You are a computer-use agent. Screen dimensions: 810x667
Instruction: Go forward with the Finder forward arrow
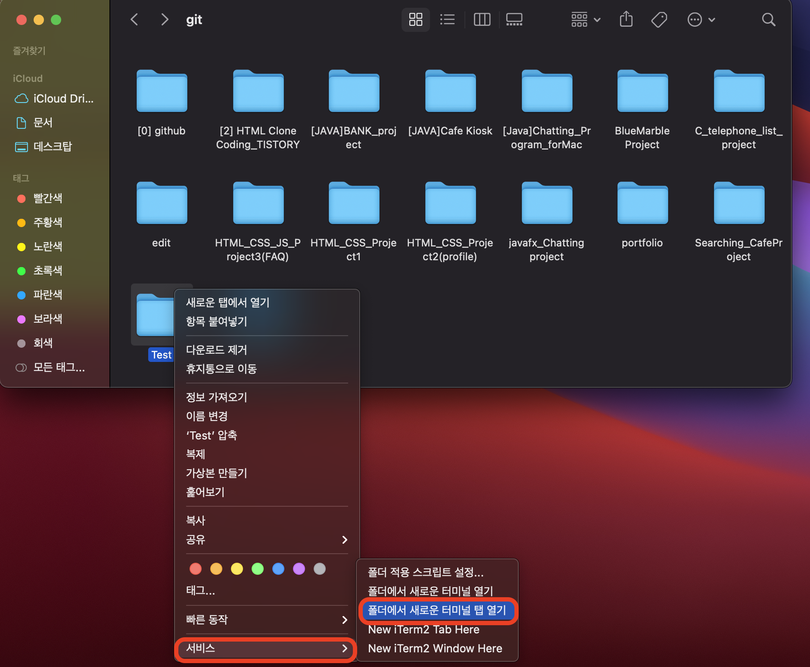[x=164, y=20]
